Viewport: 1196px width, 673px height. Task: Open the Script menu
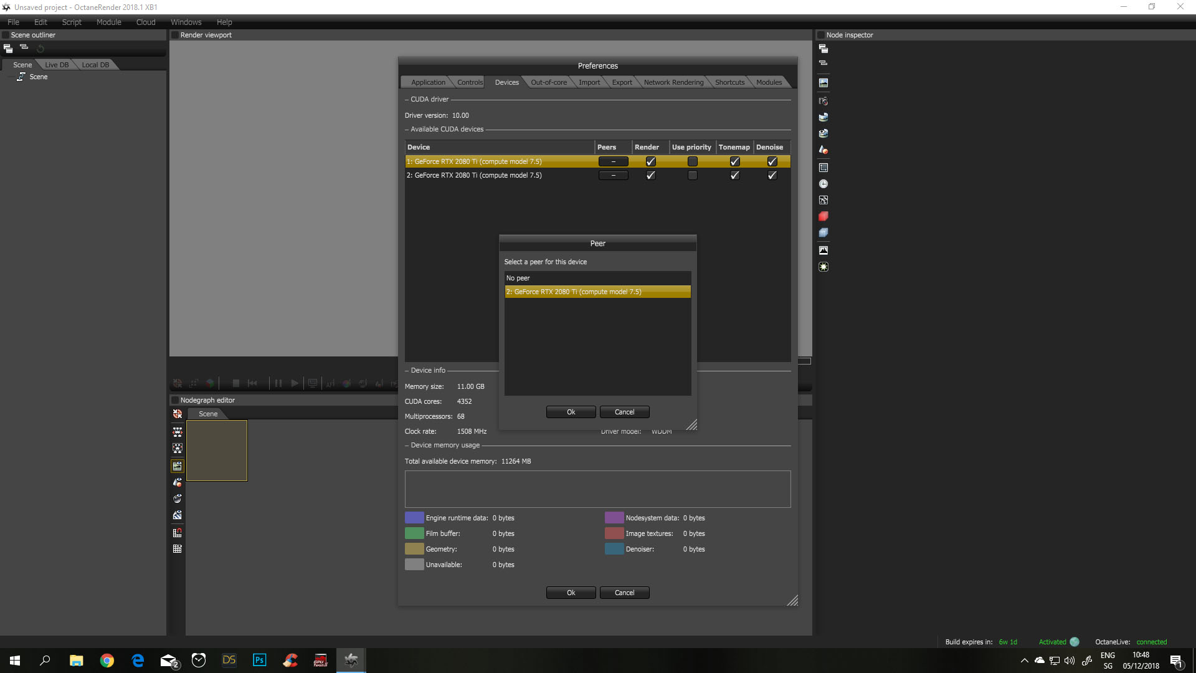click(x=72, y=22)
